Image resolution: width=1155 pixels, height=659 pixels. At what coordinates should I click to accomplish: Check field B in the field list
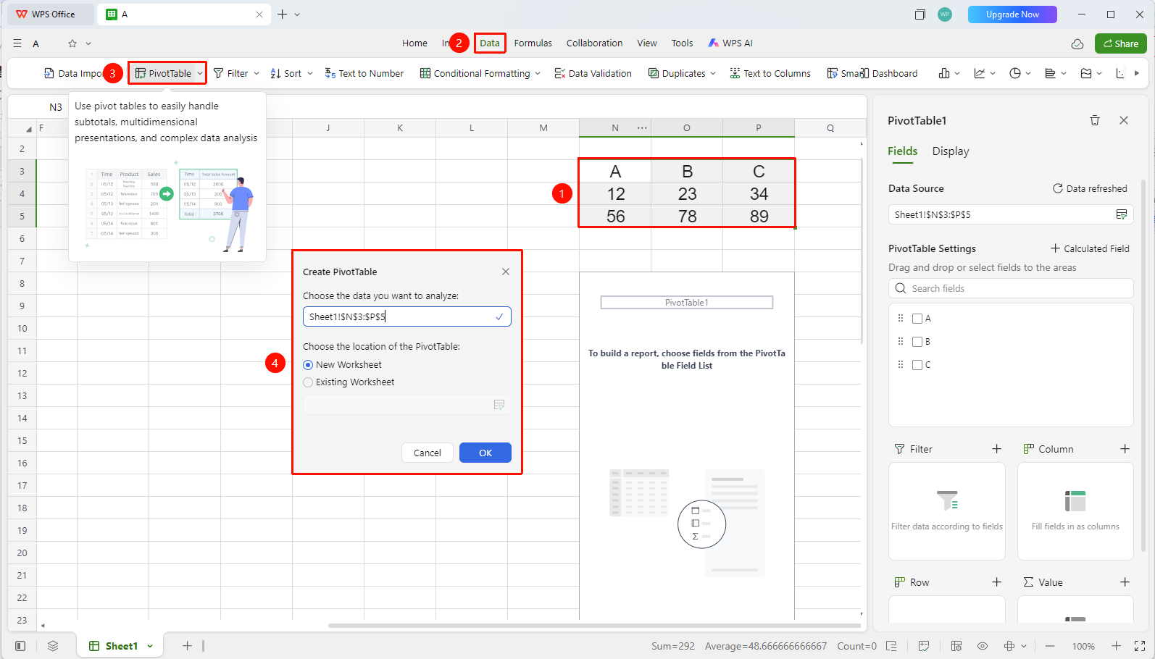917,342
